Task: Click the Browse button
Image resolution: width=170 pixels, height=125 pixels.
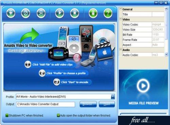Action: pyautogui.click(x=88, y=104)
